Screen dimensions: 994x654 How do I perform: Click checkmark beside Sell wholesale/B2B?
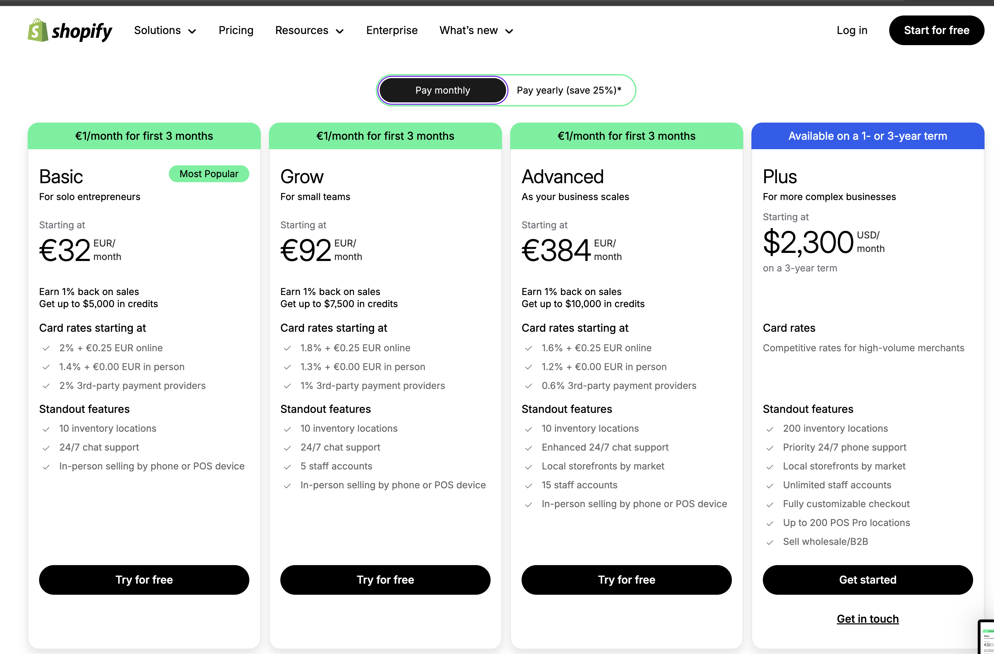770,542
